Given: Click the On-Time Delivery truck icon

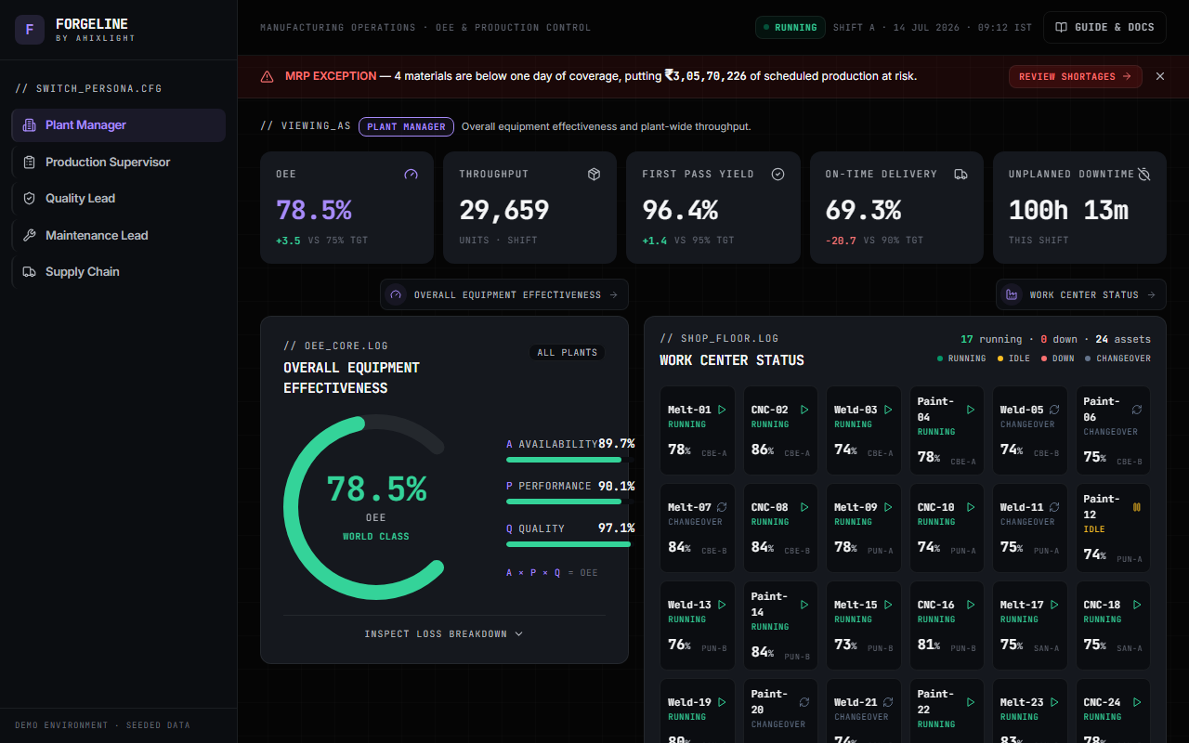Looking at the screenshot, I should (x=961, y=174).
